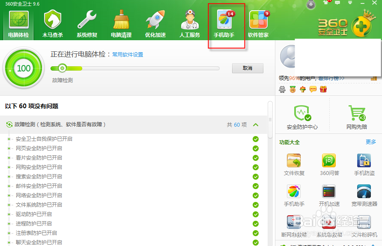Open 手机助手 in the 功能大全 panel
This screenshot has width=382, height=246.
pyautogui.click(x=294, y=196)
